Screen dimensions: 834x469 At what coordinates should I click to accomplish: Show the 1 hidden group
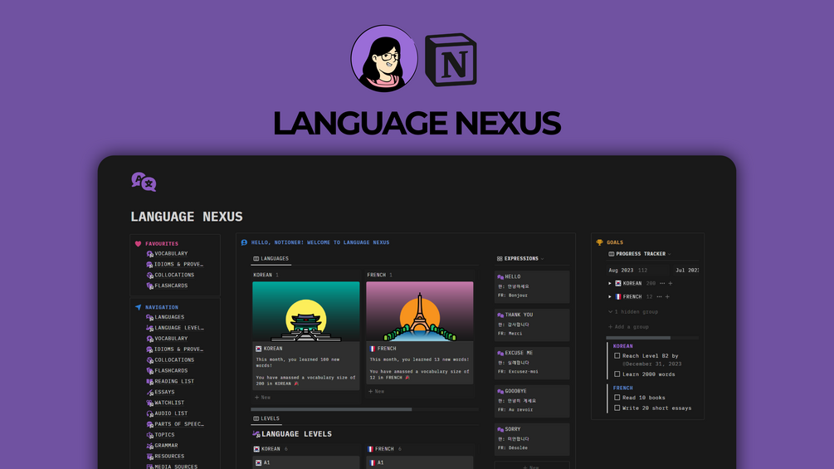[x=633, y=312]
